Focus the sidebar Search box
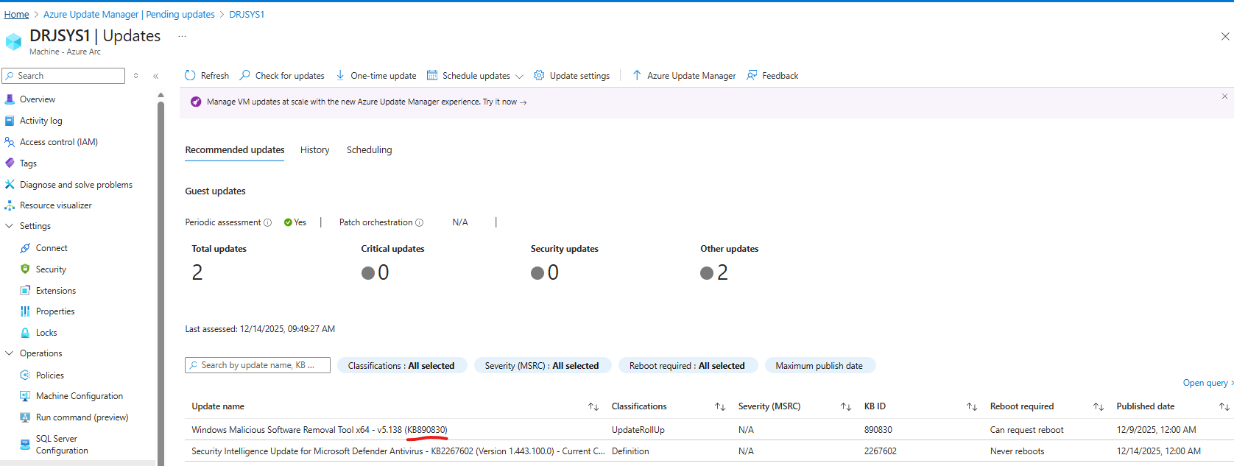This screenshot has width=1234, height=466. [63, 76]
